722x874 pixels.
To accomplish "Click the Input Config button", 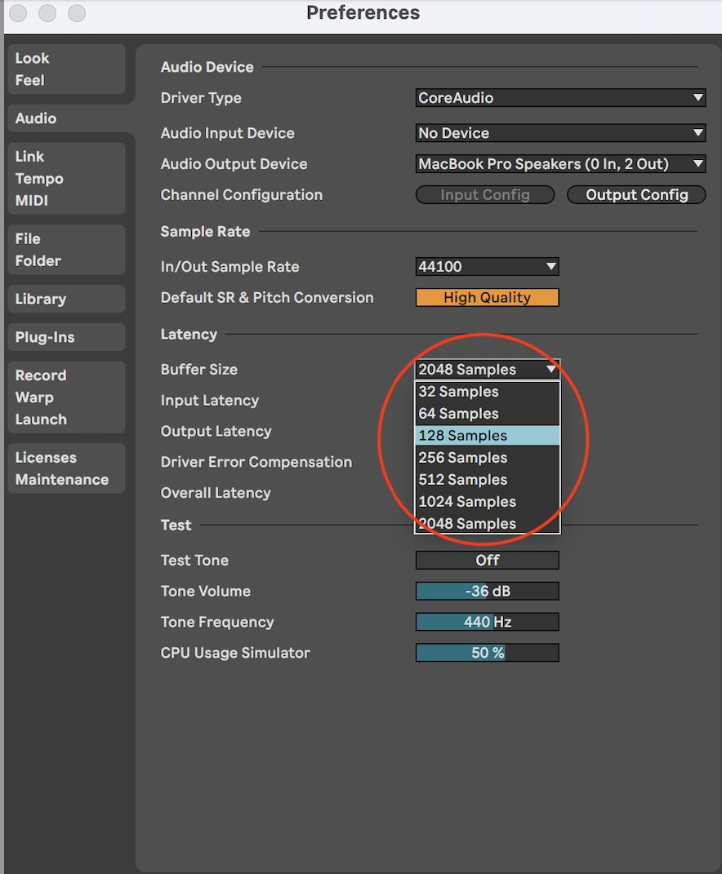I will tap(485, 194).
